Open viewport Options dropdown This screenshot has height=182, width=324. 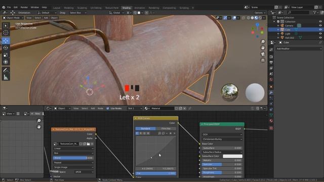pyautogui.click(x=260, y=13)
